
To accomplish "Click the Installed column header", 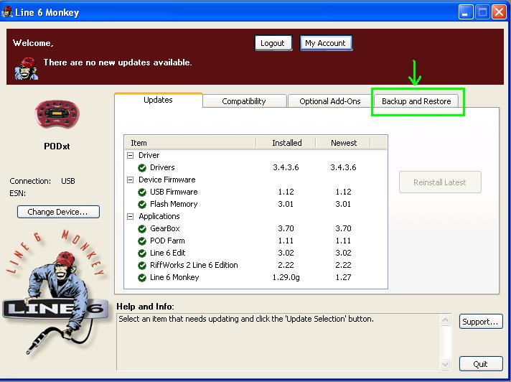I will click(286, 143).
